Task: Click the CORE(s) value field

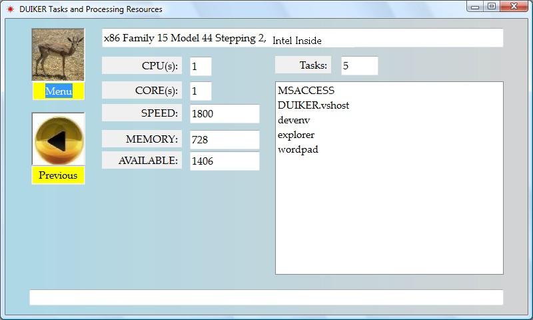Action: [201, 91]
